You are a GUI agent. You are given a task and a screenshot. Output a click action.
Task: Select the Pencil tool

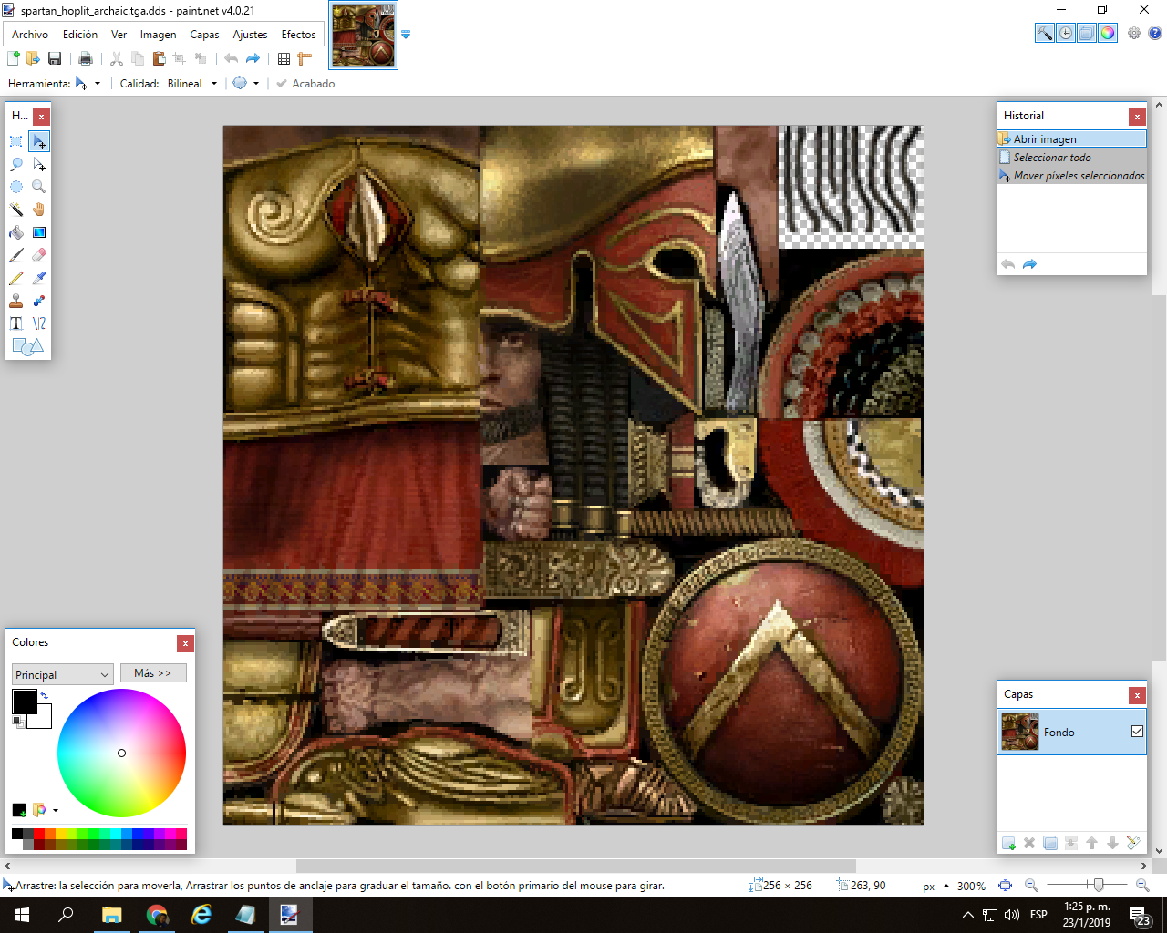click(16, 278)
